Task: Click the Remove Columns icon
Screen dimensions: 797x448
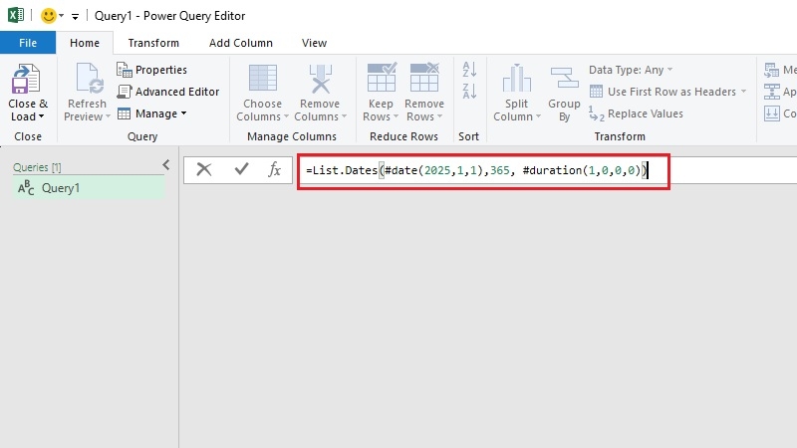Action: [320, 79]
